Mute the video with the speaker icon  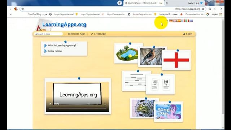coord(88,104)
